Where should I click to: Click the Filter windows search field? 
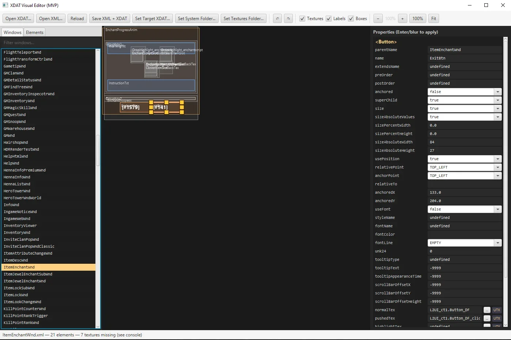[51, 43]
